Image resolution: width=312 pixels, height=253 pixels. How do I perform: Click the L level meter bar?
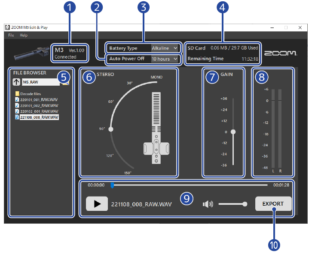(273, 129)
